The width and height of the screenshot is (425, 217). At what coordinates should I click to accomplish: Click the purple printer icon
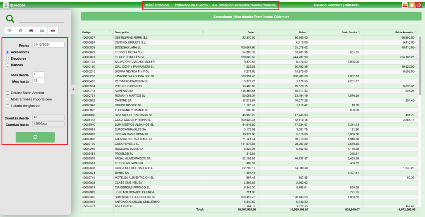(31, 30)
